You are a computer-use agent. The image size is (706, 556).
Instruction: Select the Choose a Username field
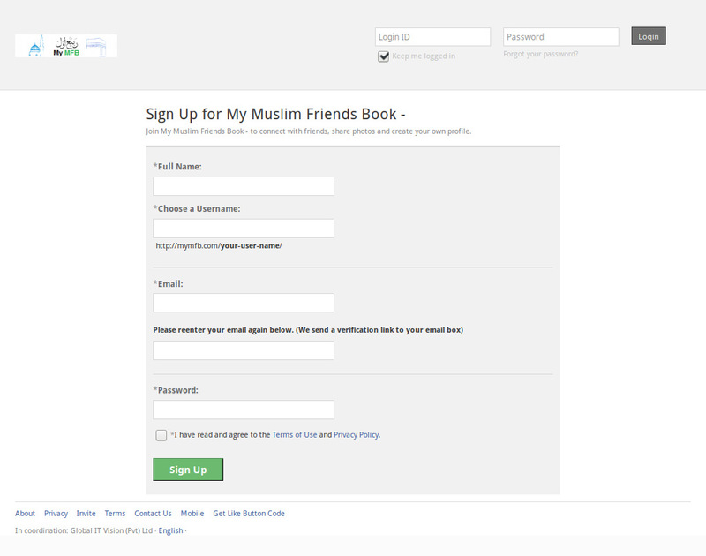[x=244, y=229]
